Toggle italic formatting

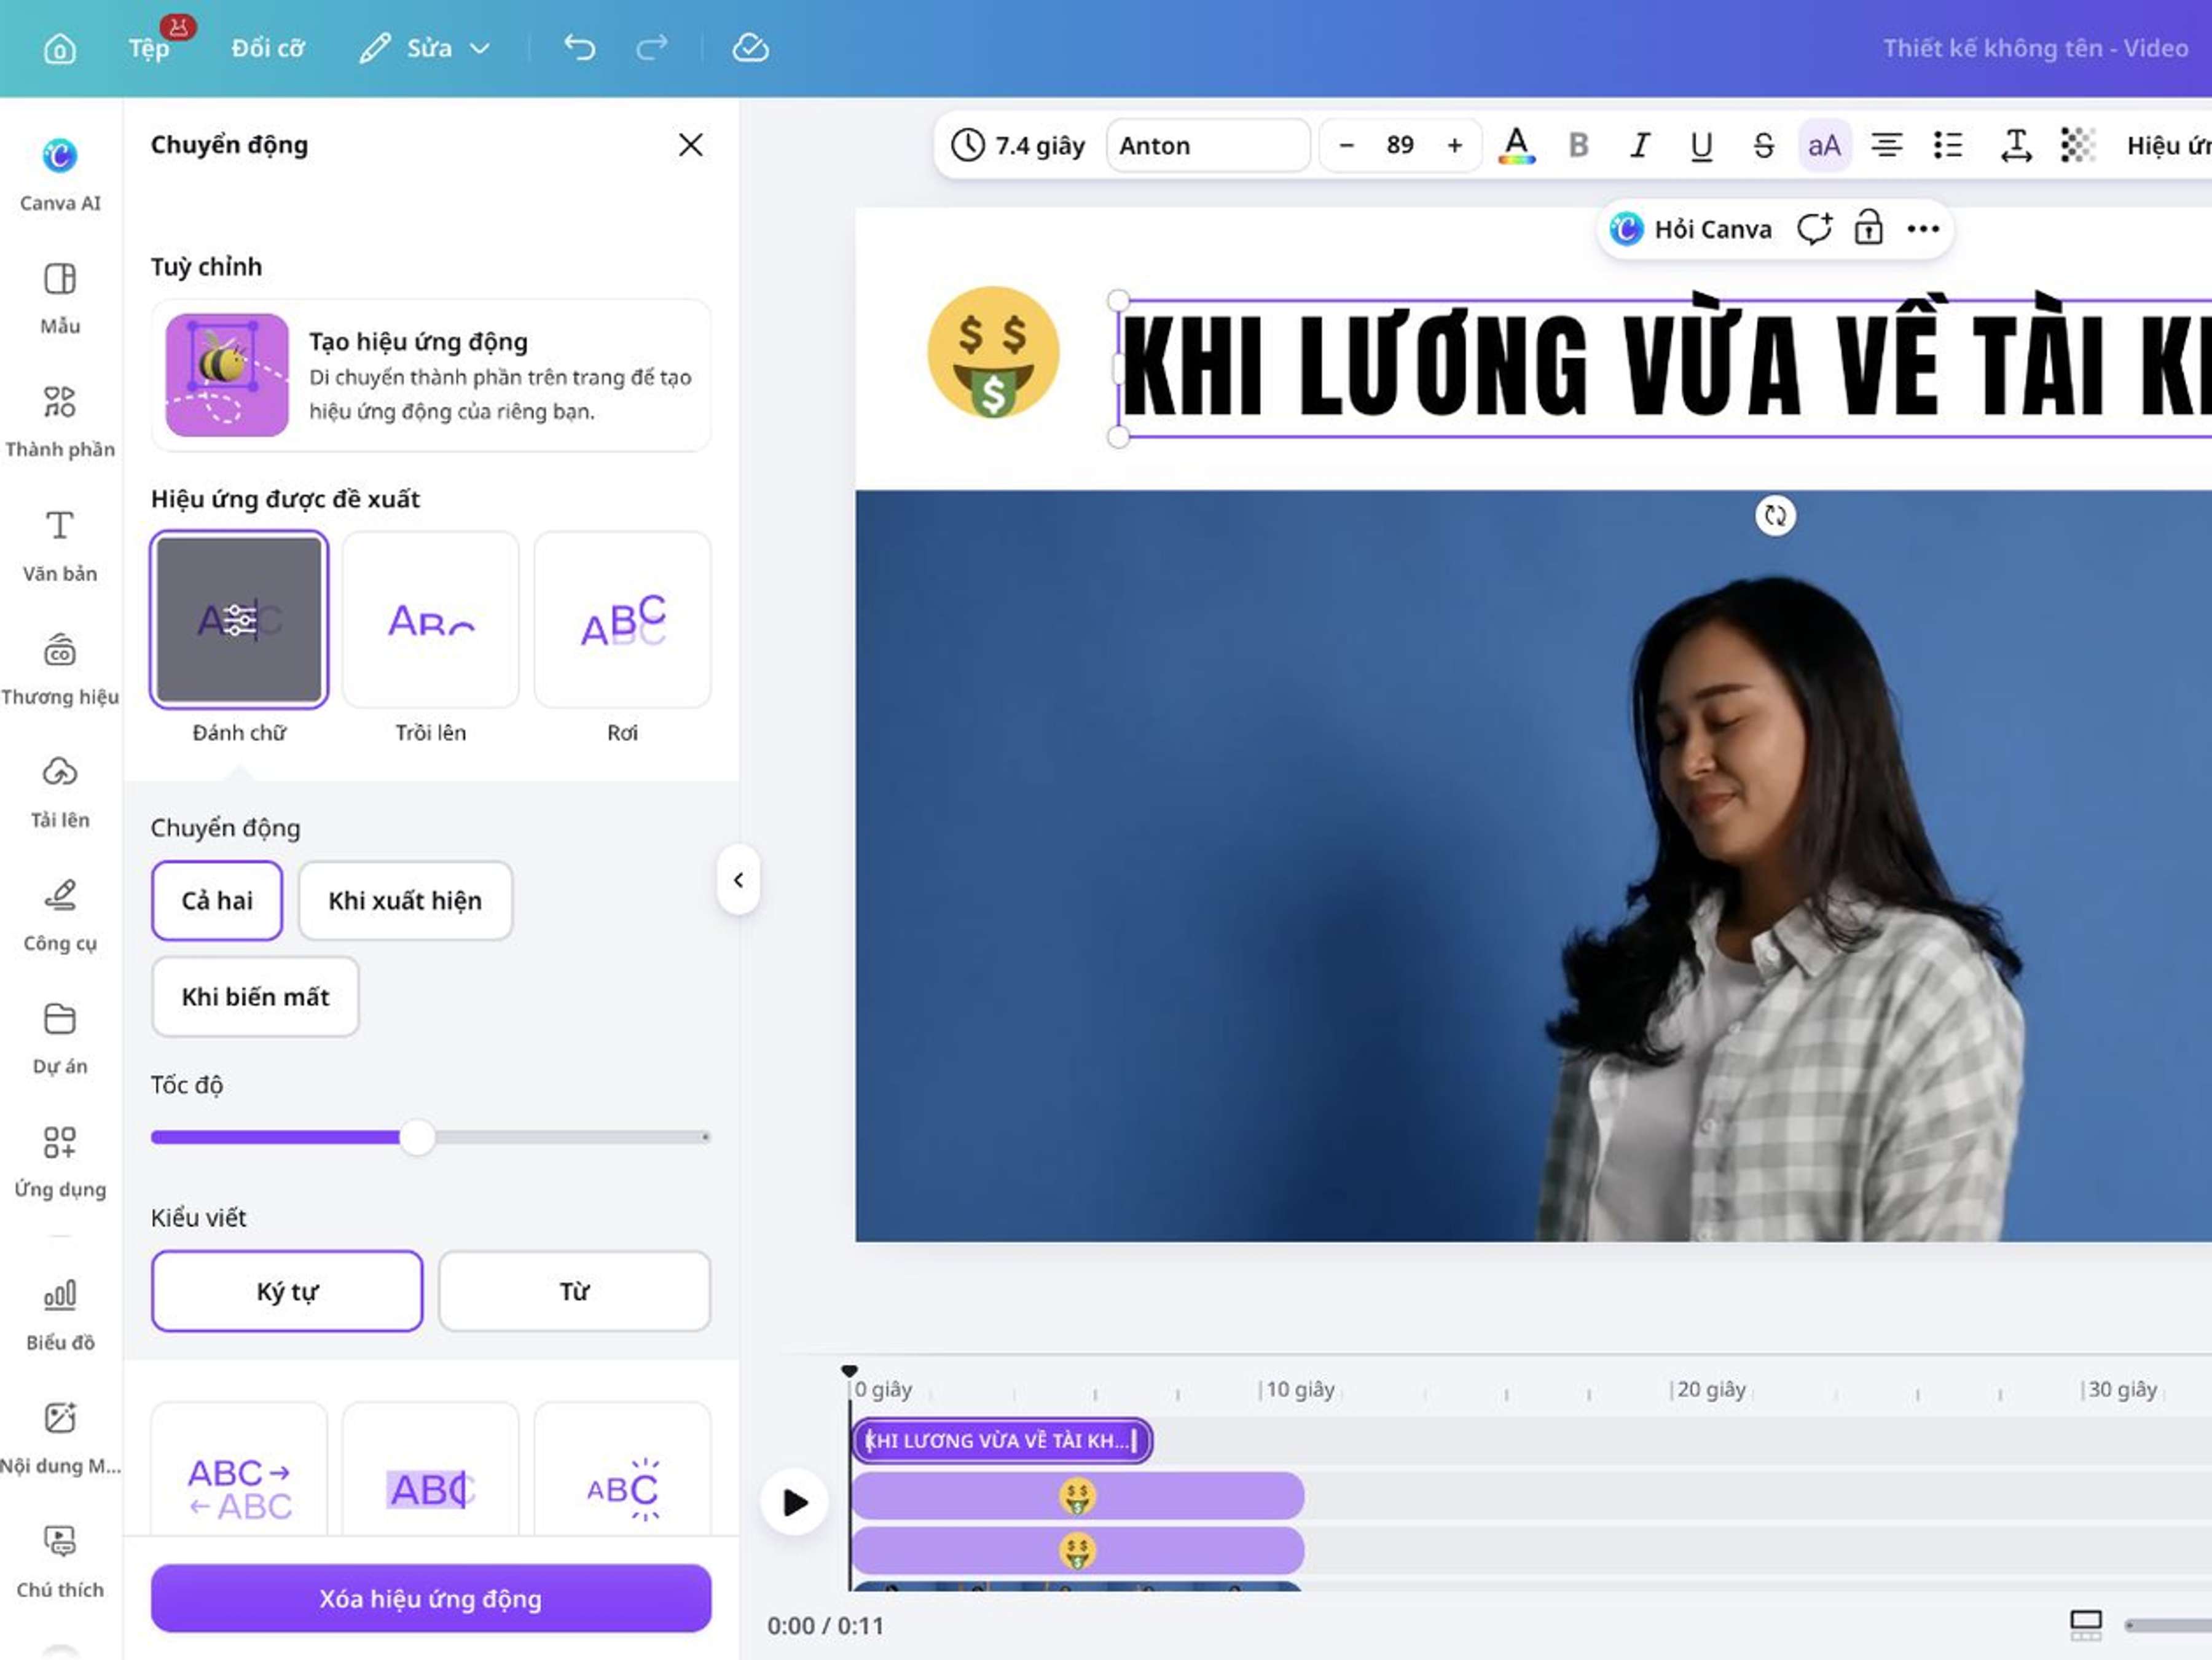pos(1639,145)
